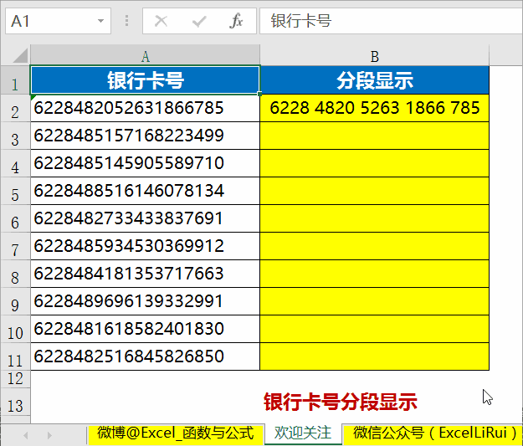Screen dimensions: 523x446
Task: Click empty yellow cell B8
Action: click(x=375, y=274)
